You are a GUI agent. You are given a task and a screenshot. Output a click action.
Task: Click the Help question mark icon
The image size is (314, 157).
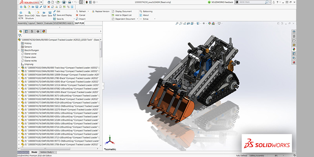pyautogui.click(x=277, y=2)
